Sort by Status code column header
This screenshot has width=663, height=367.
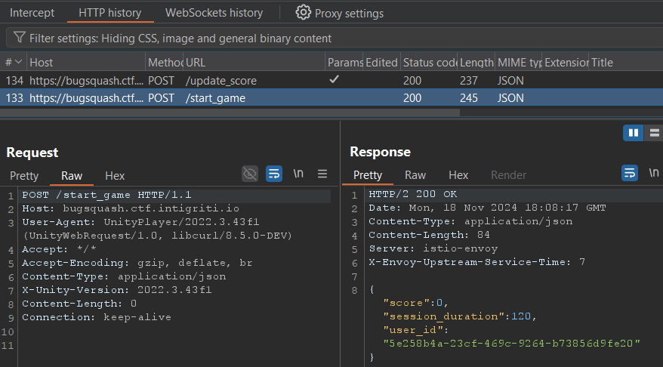[x=428, y=62]
